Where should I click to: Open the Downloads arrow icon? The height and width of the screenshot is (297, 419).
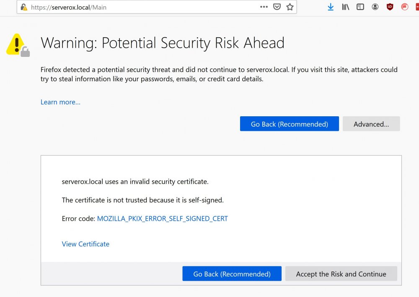coord(331,7)
